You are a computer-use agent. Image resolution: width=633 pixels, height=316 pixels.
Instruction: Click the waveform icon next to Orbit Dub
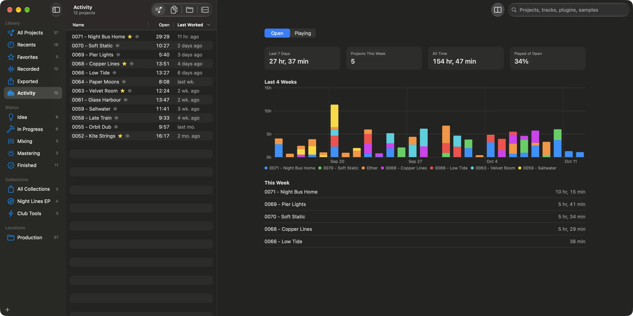116,127
